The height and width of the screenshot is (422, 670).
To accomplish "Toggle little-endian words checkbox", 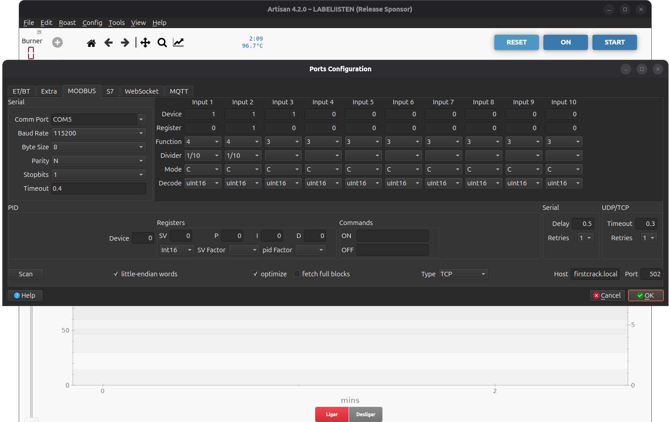I will (116, 274).
